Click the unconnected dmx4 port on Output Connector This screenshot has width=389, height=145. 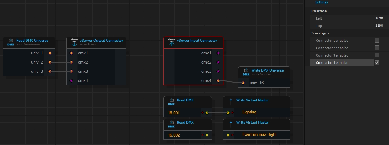click(x=71, y=81)
